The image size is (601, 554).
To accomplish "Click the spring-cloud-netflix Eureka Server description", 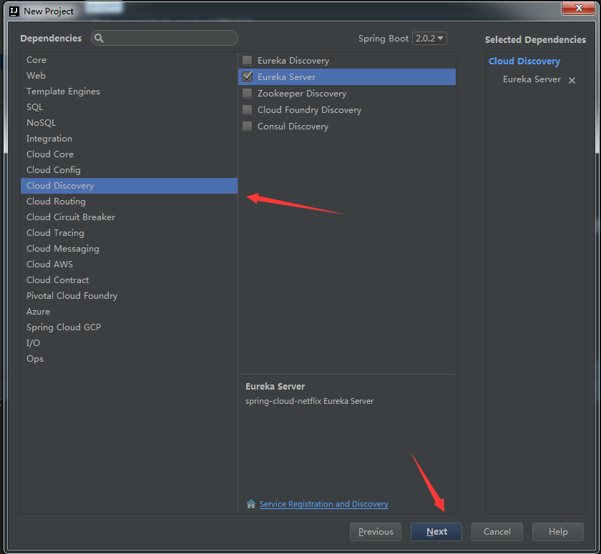I will (x=309, y=401).
